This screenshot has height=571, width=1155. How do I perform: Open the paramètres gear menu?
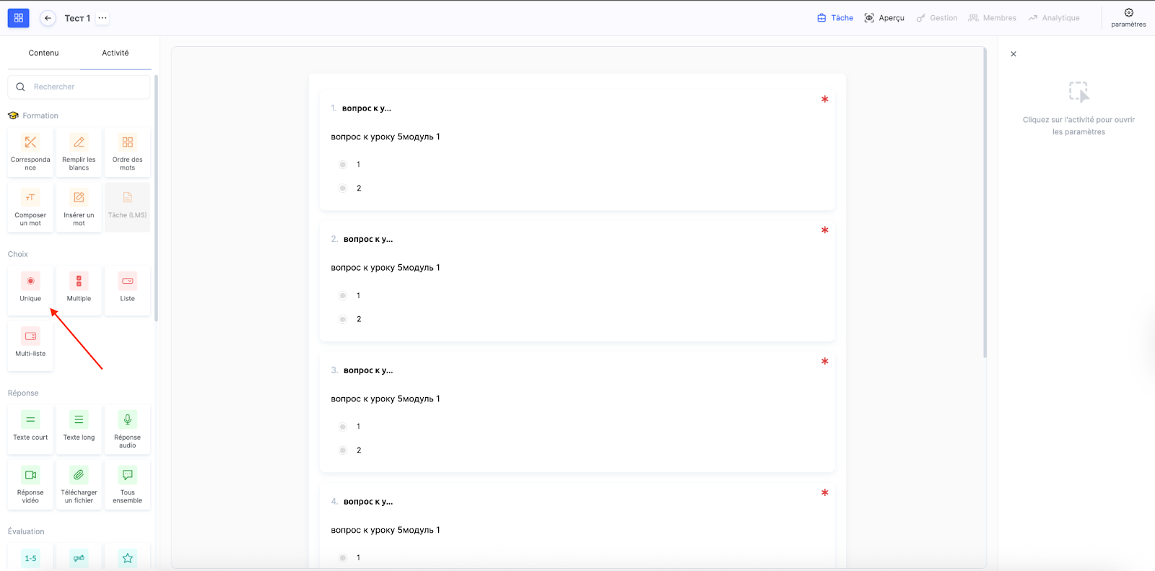1128,17
